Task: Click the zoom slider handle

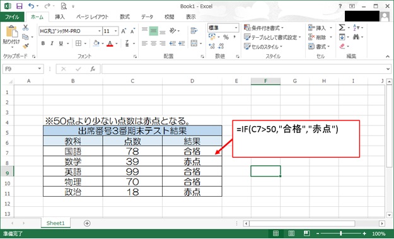Action: (340, 233)
